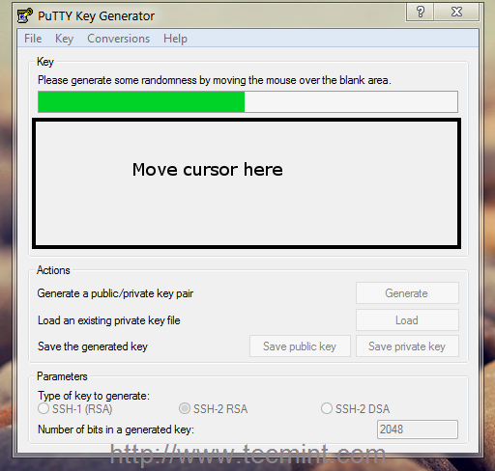The width and height of the screenshot is (495, 471).
Task: Close the PuTTY Key Generator window
Action: click(x=456, y=13)
